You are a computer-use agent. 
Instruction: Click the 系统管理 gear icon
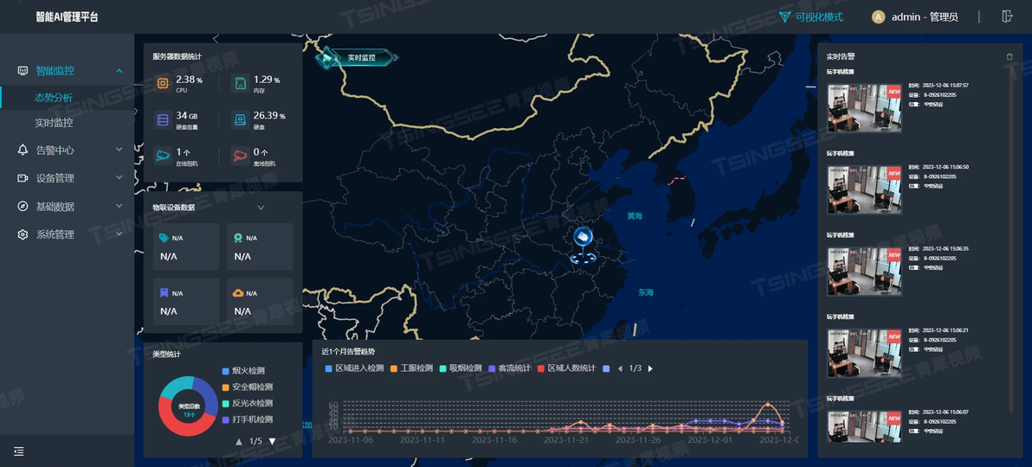[x=23, y=234]
